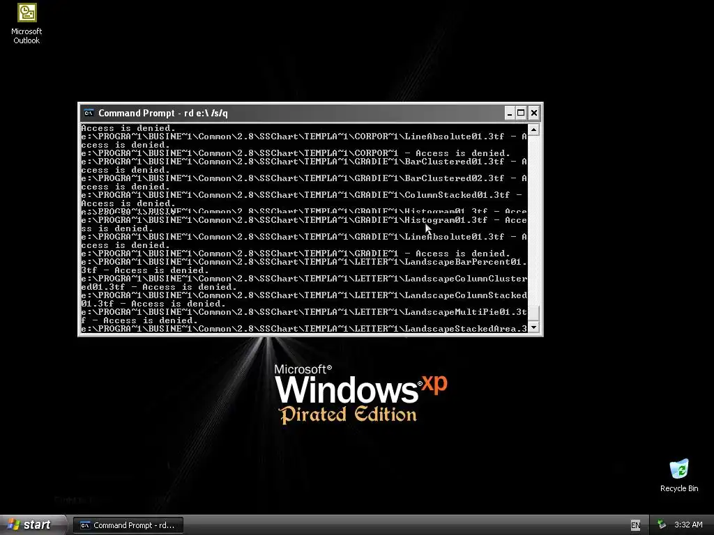Maximize the Command Prompt window
This screenshot has height=535, width=714.
coord(522,113)
